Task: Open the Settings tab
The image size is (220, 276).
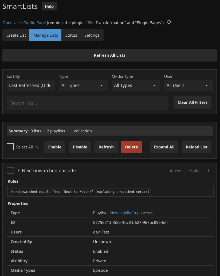Action: [92, 35]
